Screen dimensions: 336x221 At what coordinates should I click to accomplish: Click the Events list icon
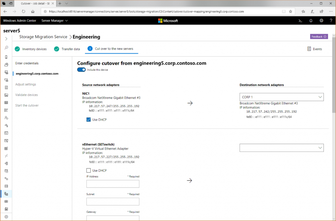309,49
